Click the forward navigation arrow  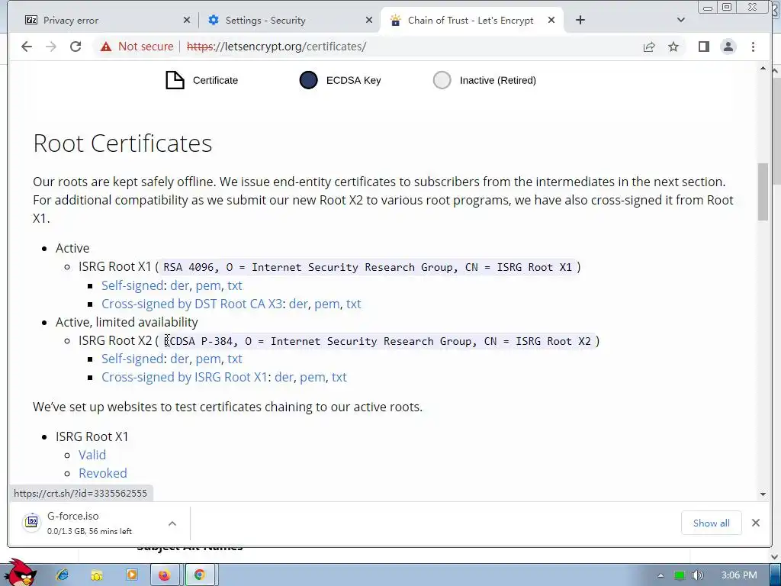click(x=51, y=47)
